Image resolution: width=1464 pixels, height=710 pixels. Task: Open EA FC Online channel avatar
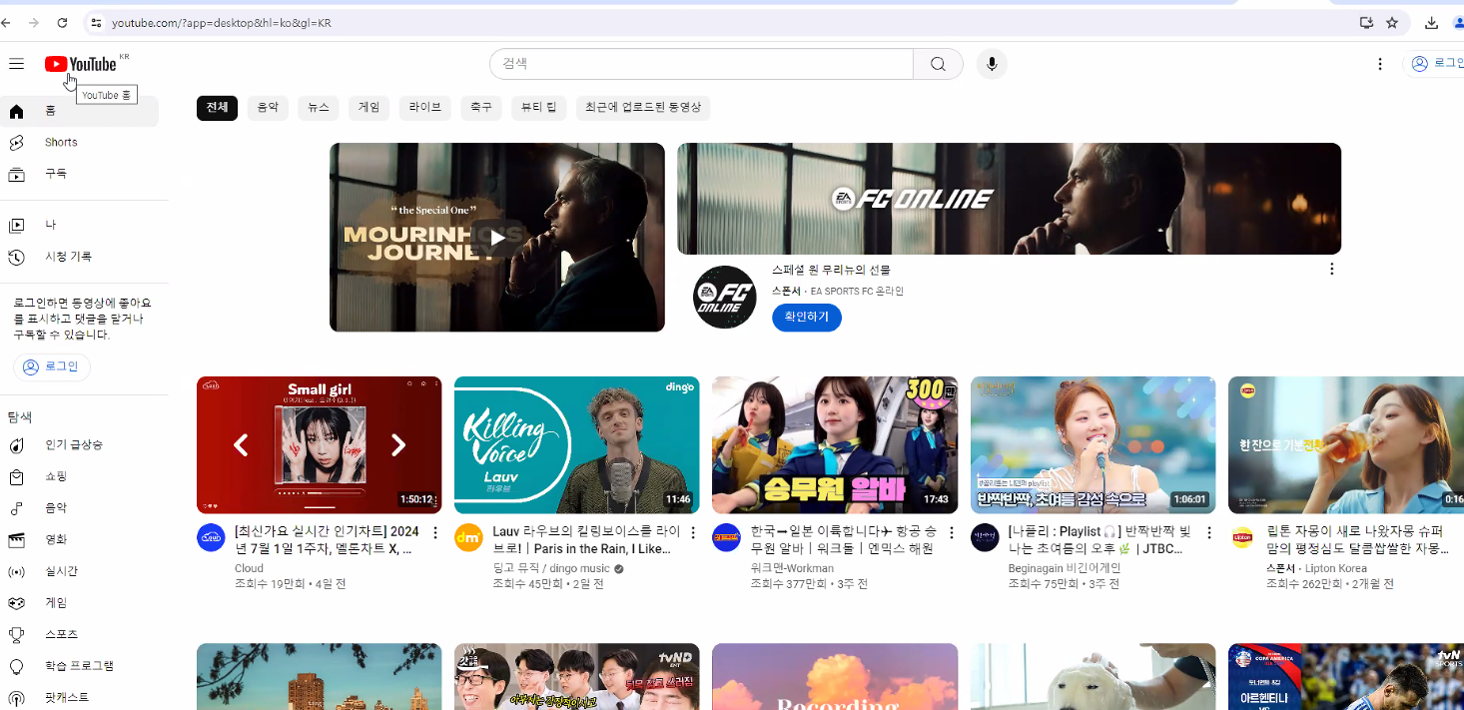725,298
